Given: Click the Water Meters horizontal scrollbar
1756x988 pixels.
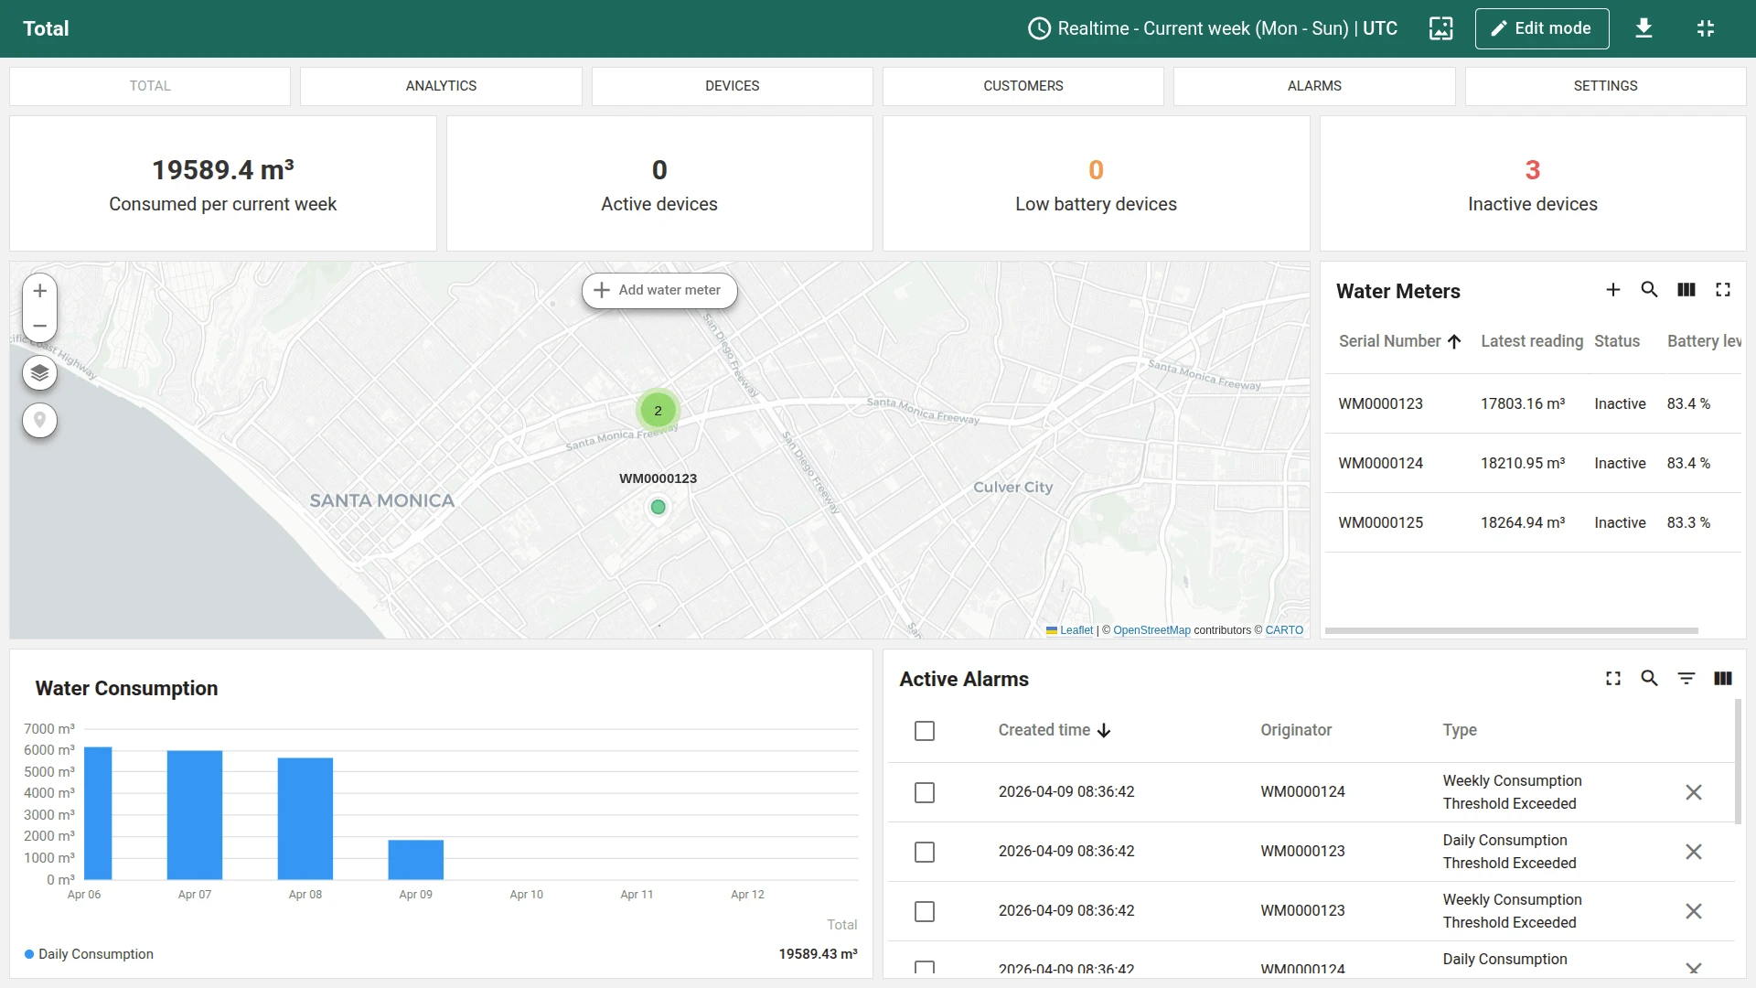Looking at the screenshot, I should [1511, 631].
